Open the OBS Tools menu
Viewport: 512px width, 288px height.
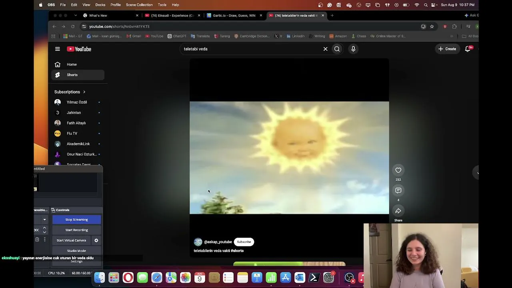162,5
